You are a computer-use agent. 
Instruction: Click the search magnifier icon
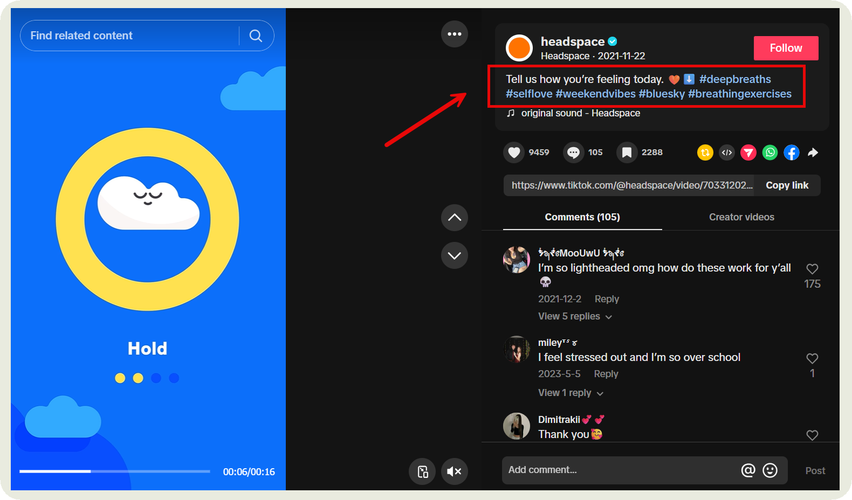(256, 36)
